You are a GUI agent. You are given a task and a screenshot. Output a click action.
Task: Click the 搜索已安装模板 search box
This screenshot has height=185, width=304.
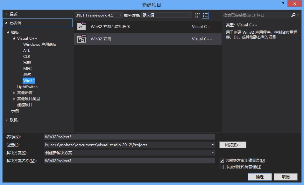(x=256, y=15)
